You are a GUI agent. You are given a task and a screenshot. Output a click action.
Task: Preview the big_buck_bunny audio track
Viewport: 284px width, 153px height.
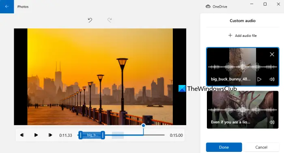(x=259, y=79)
